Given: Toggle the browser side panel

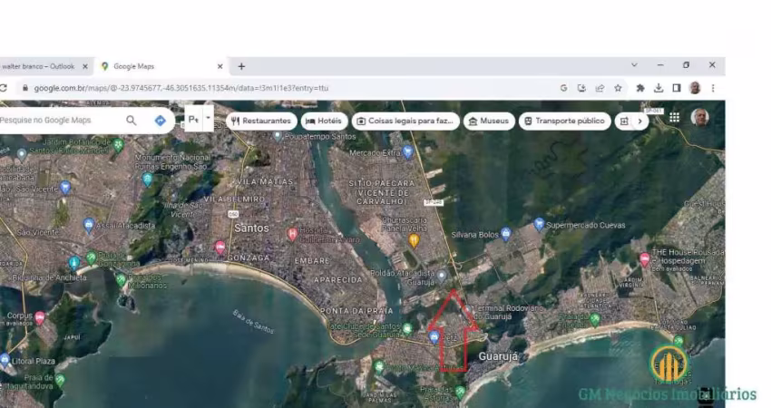Looking at the screenshot, I should [677, 88].
